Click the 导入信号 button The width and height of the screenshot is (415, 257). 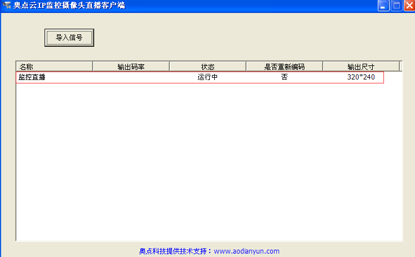(x=69, y=38)
